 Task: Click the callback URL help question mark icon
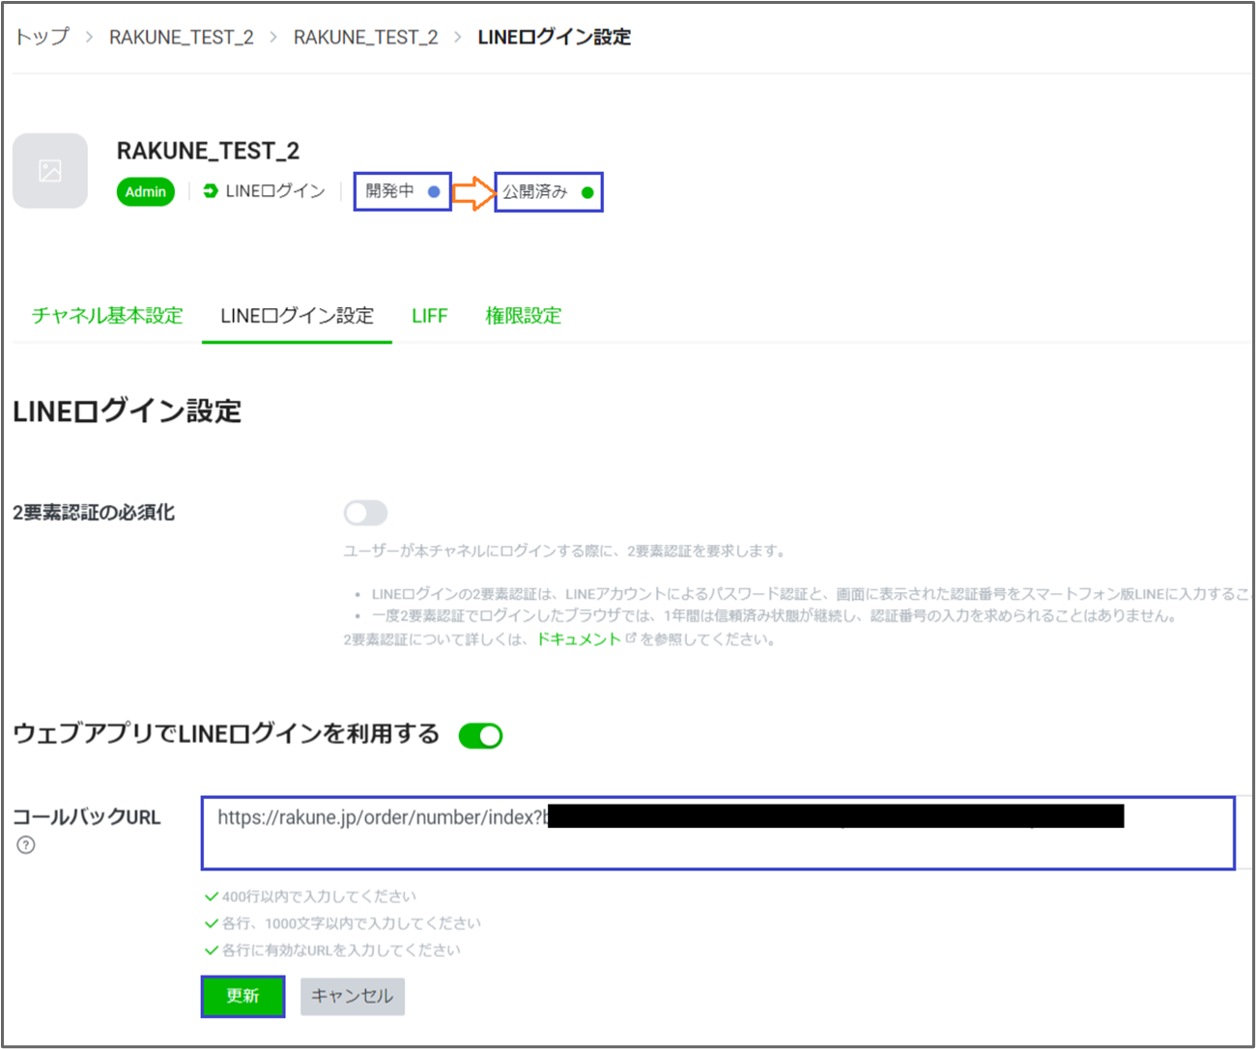tap(26, 845)
